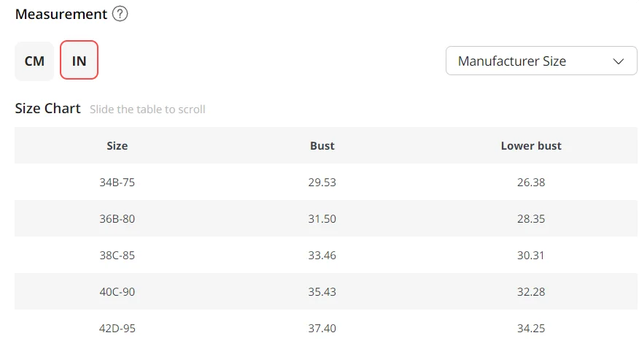The height and width of the screenshot is (349, 639).
Task: Click the dropdown chevron arrow
Action: tap(619, 61)
